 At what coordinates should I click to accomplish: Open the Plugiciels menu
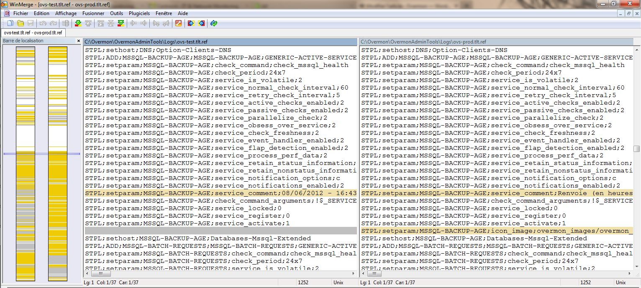coord(139,13)
